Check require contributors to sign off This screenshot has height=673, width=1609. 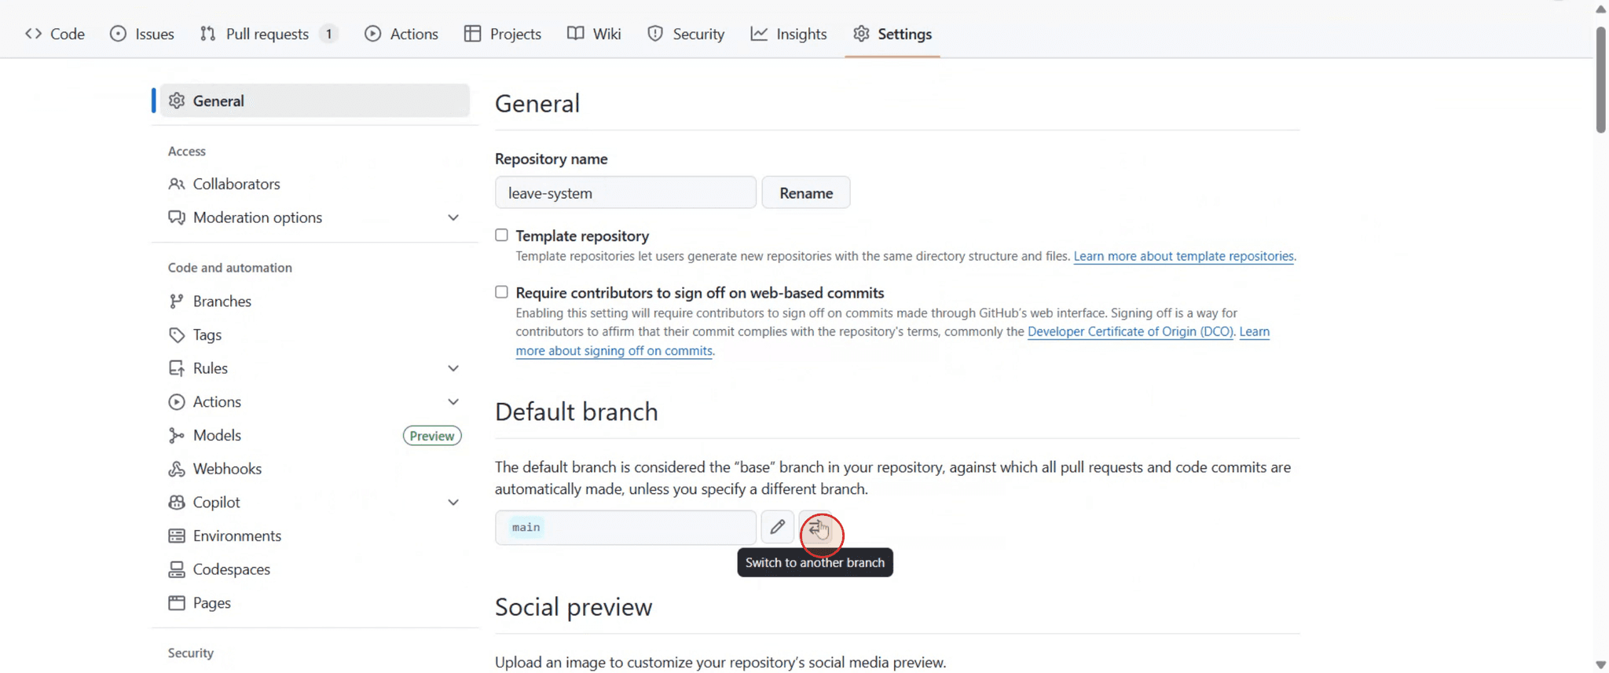(x=501, y=291)
